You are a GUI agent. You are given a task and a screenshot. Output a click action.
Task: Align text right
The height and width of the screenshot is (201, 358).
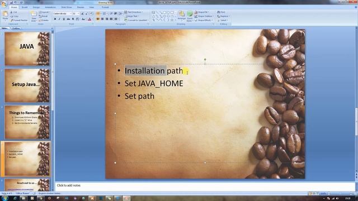coord(107,19)
